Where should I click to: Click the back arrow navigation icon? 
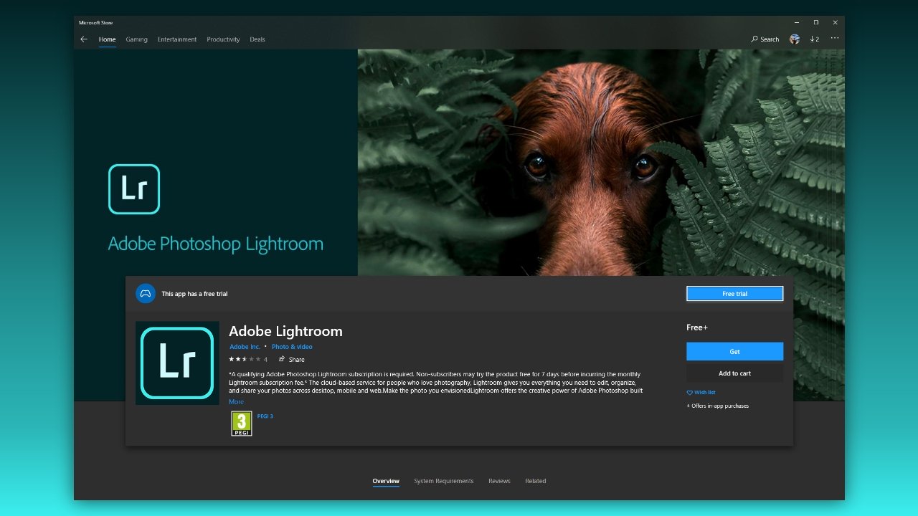(x=84, y=39)
